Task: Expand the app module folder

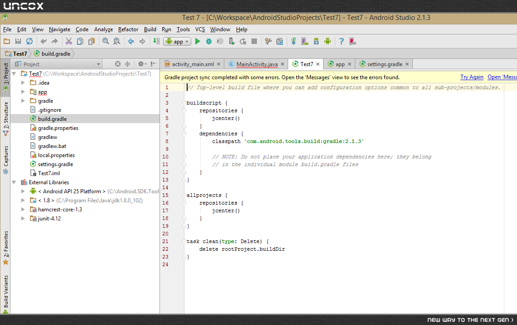Action: click(23, 92)
